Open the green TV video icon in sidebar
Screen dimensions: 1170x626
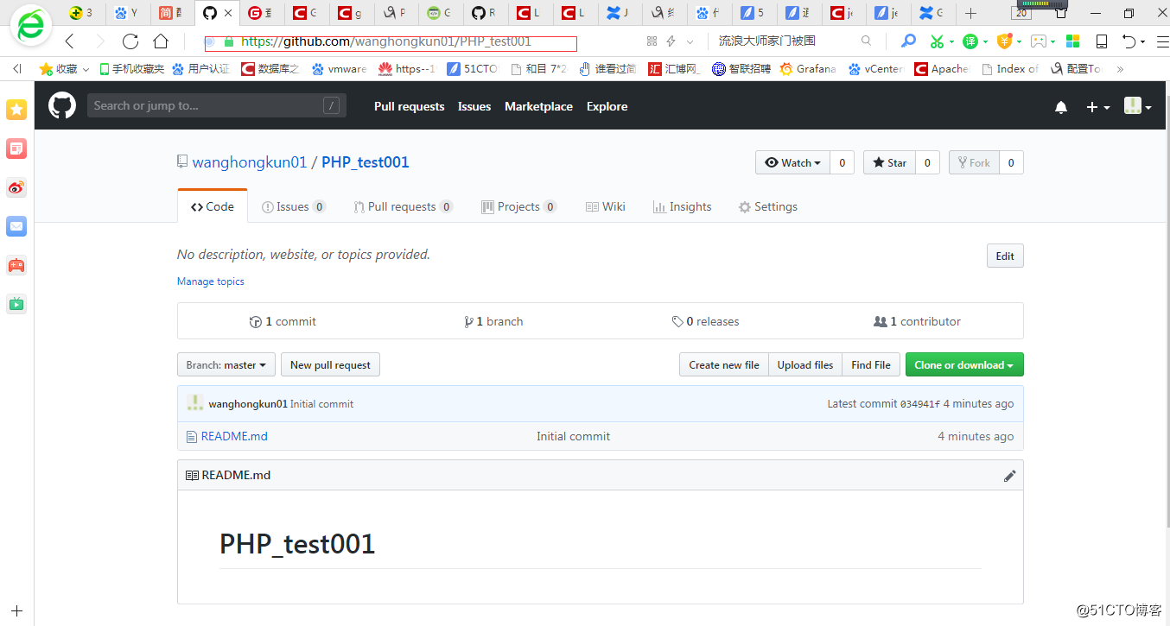tap(16, 303)
